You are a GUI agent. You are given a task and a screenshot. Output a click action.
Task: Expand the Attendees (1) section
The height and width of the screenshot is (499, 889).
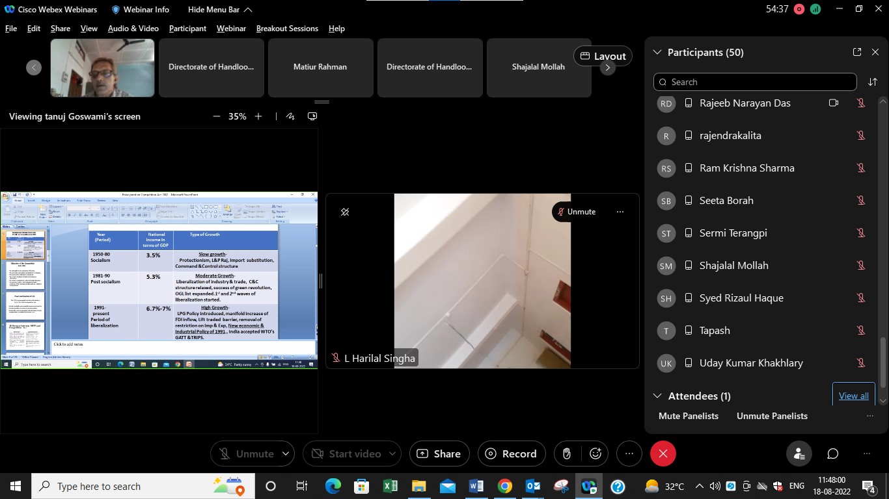[x=657, y=396]
